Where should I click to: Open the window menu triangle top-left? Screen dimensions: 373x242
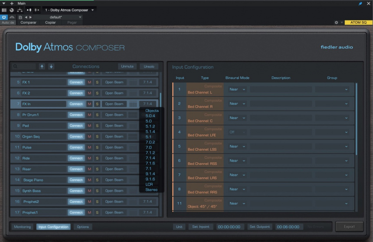pyautogui.click(x=3, y=3)
